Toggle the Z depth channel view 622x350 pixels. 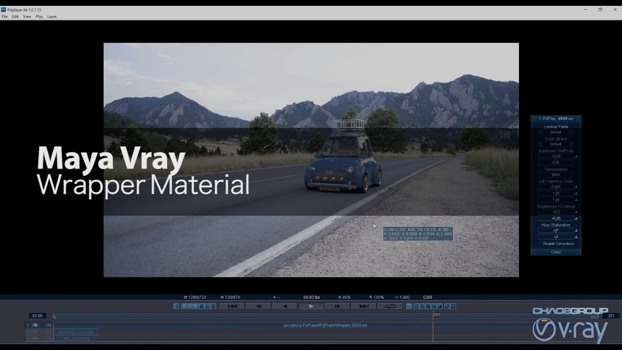click(213, 306)
